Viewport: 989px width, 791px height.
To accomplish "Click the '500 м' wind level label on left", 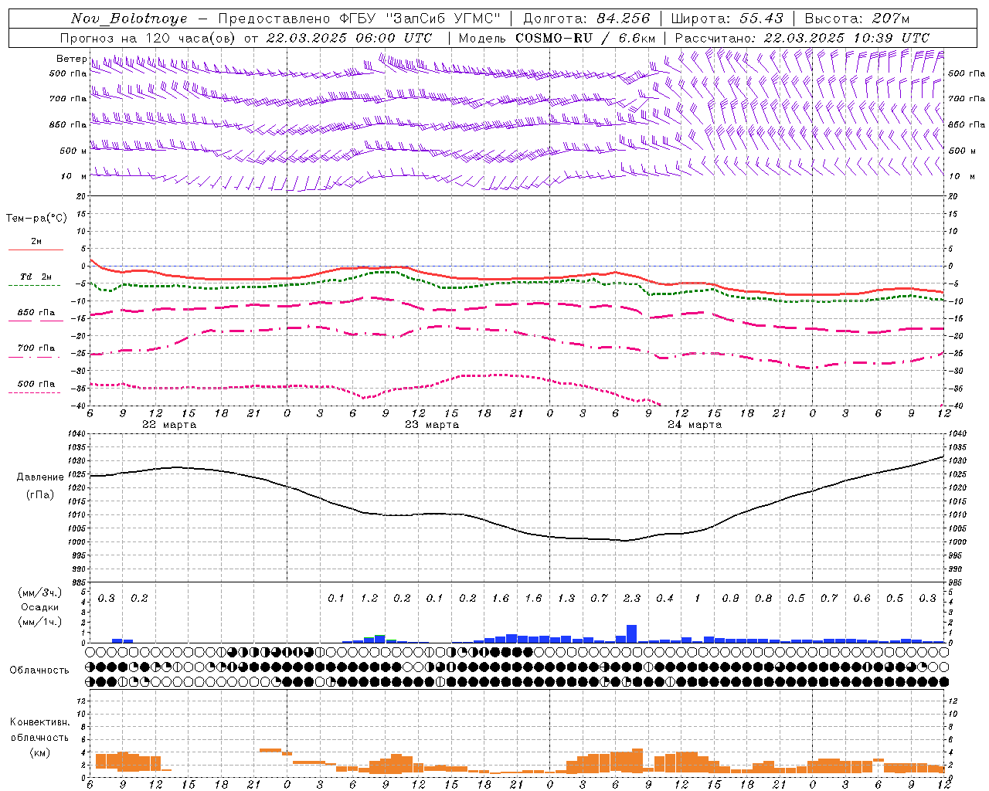I will click(x=73, y=151).
